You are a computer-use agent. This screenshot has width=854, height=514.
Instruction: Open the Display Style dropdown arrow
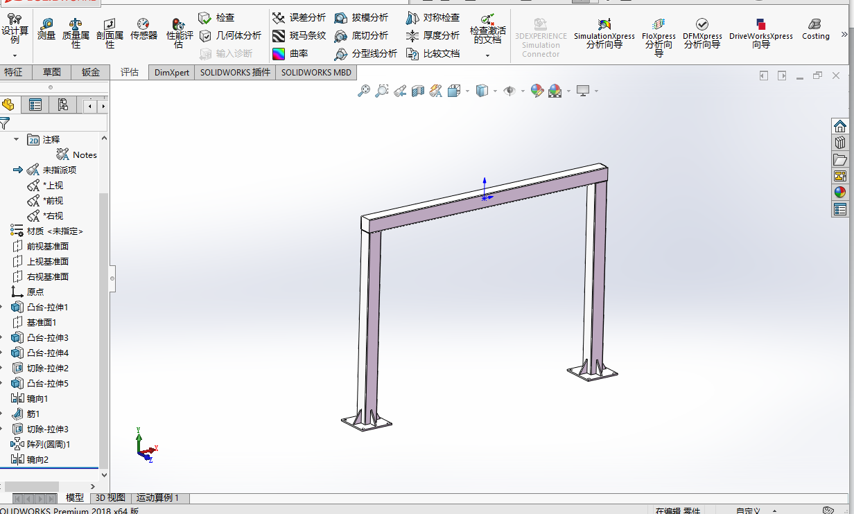click(x=495, y=91)
